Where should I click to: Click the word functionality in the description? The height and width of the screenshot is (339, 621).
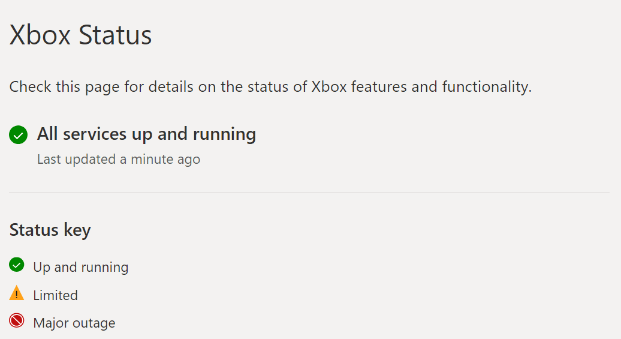pos(487,87)
